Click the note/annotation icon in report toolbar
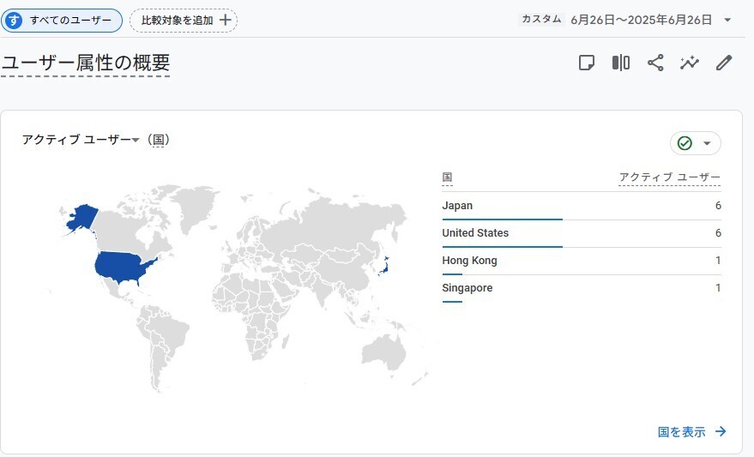Viewport: 754px width, 457px height. tap(587, 63)
